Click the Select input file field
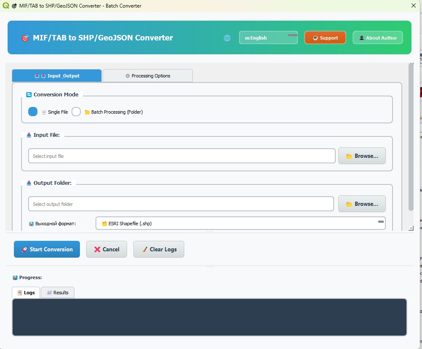 pos(182,156)
